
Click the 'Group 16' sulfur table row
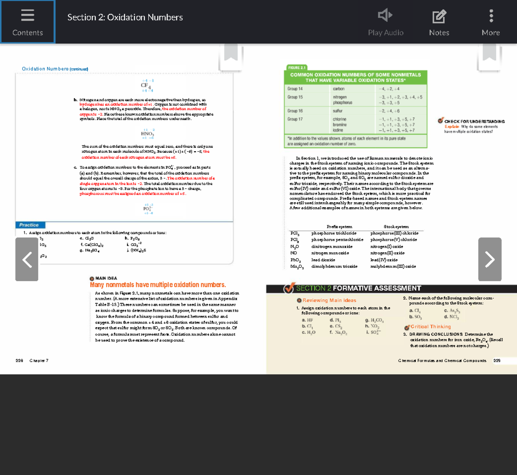tap(355, 111)
